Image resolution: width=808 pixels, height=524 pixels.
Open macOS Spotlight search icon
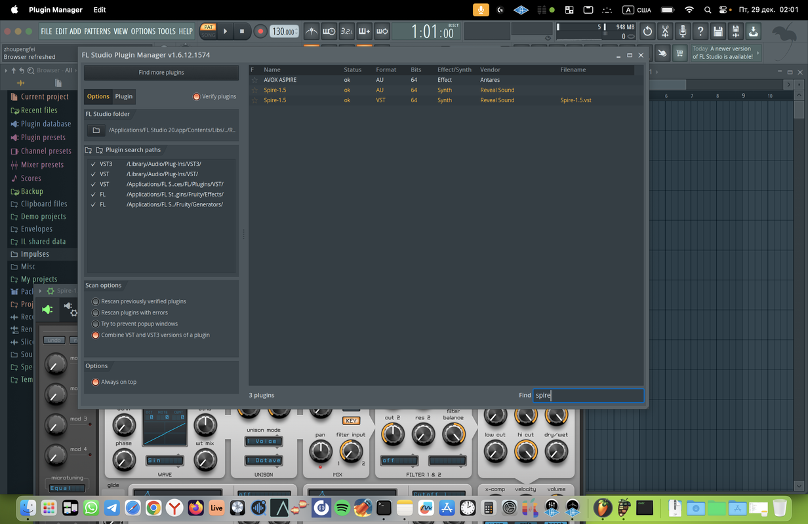708,10
